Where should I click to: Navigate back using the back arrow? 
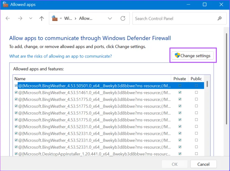pyautogui.click(x=8, y=18)
